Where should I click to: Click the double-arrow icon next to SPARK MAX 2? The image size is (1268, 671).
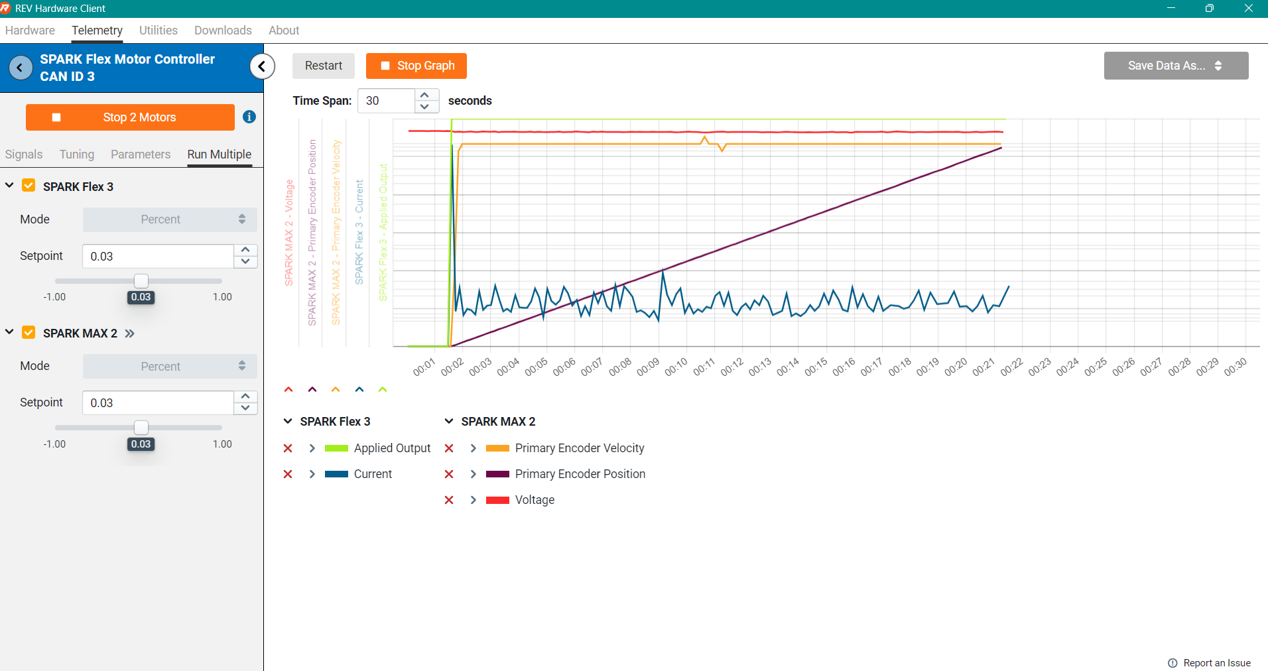tap(130, 334)
